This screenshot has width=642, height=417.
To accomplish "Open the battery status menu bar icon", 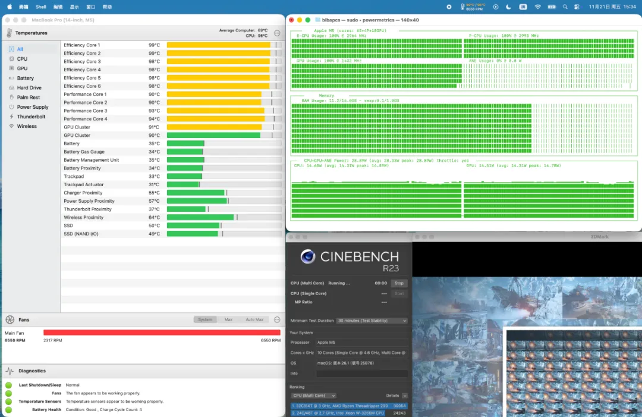I will 552,7.
